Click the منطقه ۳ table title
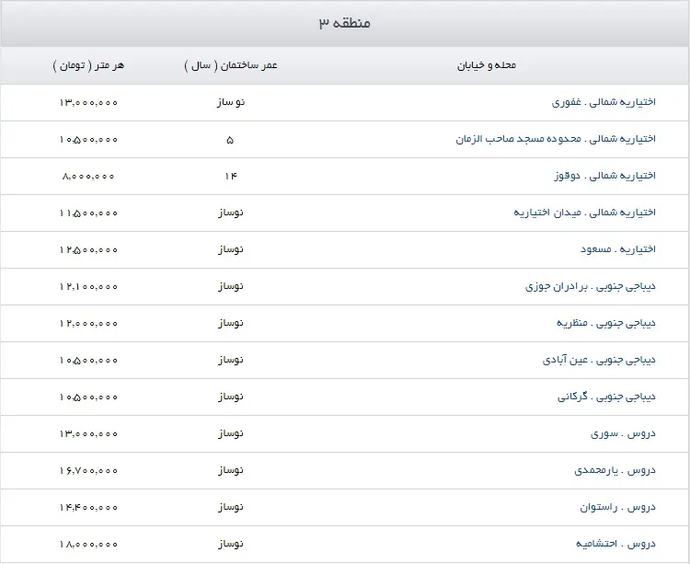Image resolution: width=690 pixels, height=564 pixels. (x=345, y=23)
